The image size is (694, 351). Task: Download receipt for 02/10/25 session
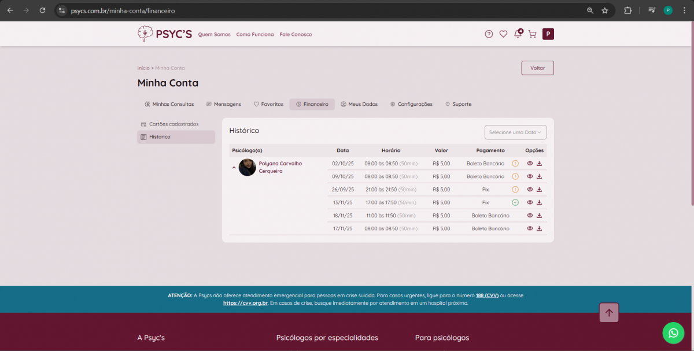point(539,164)
